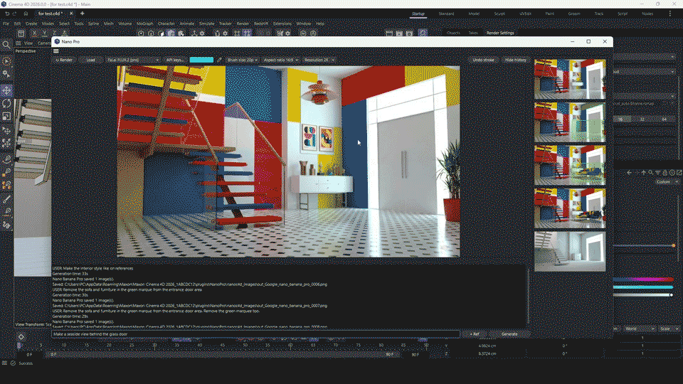Toggle the X axis lock icon

(x=35, y=33)
